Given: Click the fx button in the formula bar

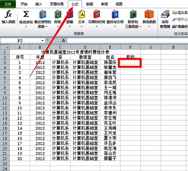Looking at the screenshot, I should point(64,40).
